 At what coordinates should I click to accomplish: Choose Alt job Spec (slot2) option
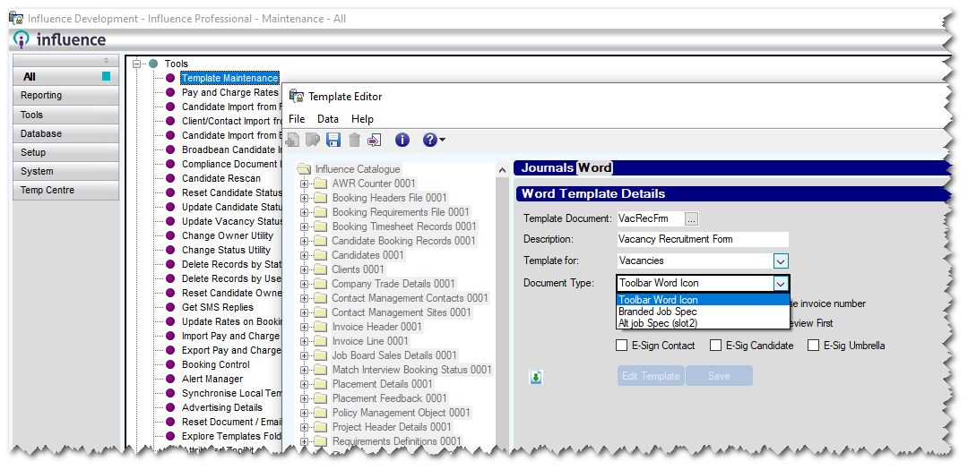point(704,322)
